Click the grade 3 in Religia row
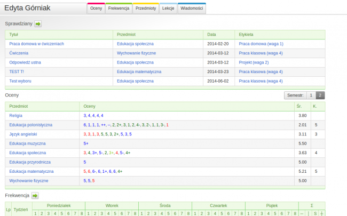 pyautogui.click(x=85, y=115)
